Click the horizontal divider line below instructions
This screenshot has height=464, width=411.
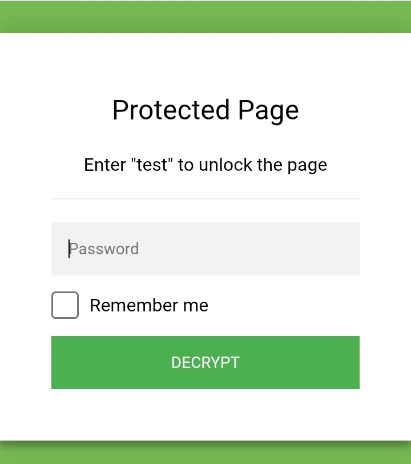pyautogui.click(x=205, y=199)
